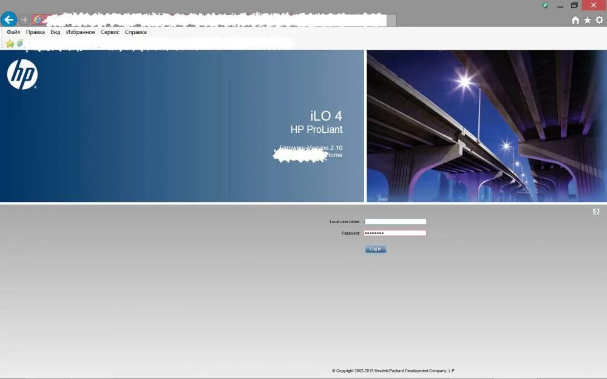Restore down the browser window
This screenshot has width=607, height=379.
574,5
